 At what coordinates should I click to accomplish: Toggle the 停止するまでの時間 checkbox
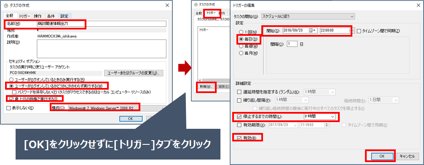point(239,117)
